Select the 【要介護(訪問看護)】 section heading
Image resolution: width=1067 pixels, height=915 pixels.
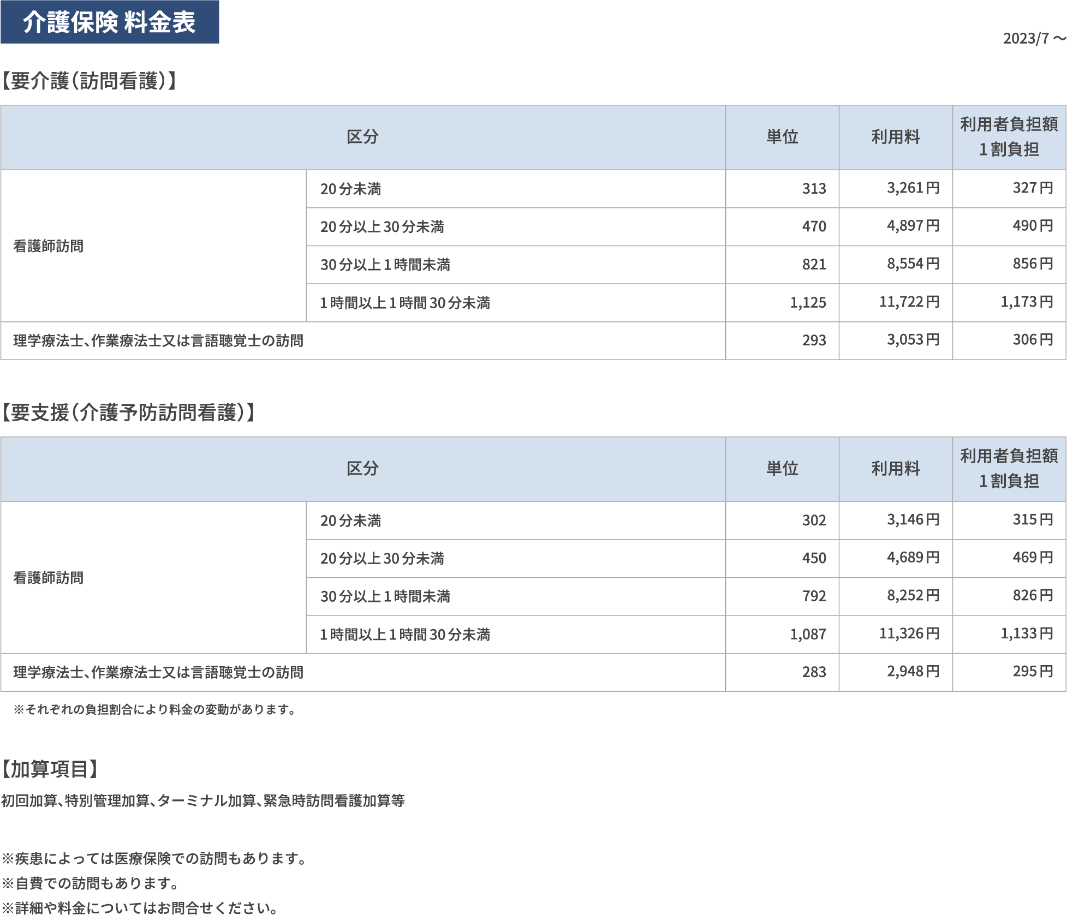(88, 81)
